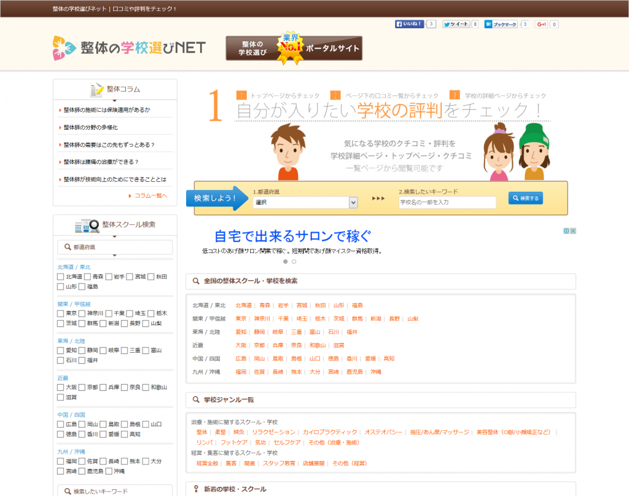
Task: Open the ad info icon
Action: point(566,231)
